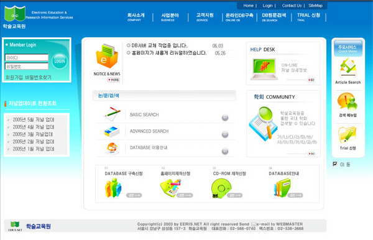This screenshot has height=240, width=373.
Task: Open the 2005년 5월 저널 업데이트 entry
Action: click(x=34, y=119)
